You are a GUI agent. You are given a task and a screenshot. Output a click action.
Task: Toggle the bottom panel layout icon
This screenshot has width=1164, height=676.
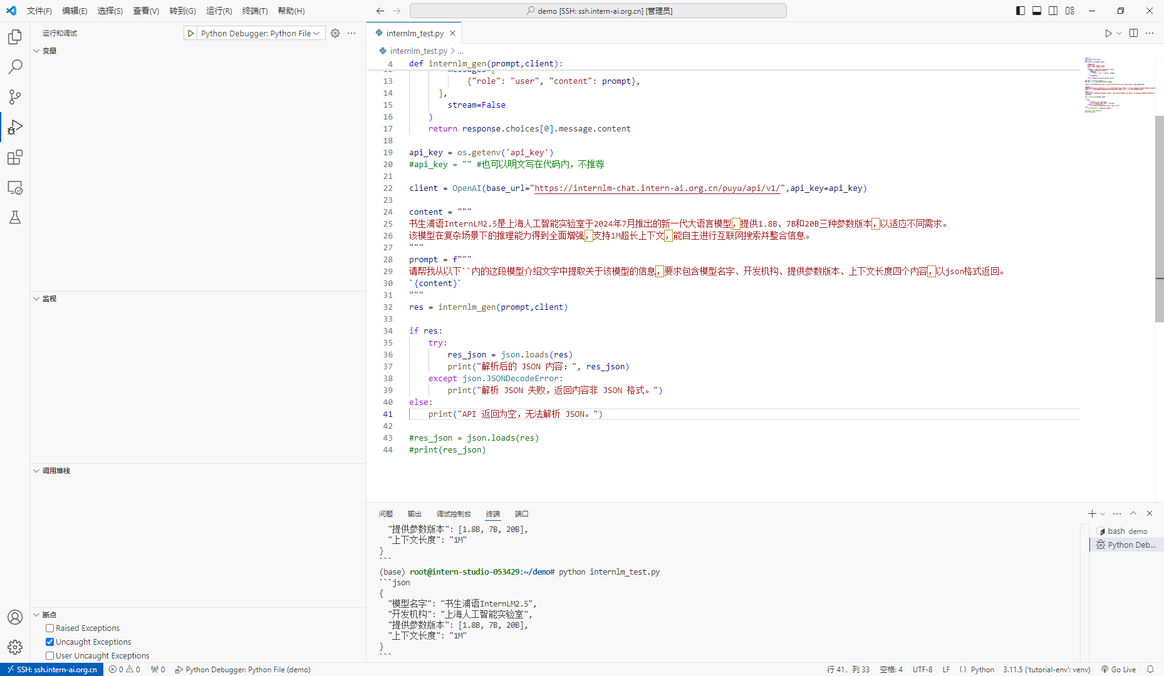click(x=1037, y=11)
